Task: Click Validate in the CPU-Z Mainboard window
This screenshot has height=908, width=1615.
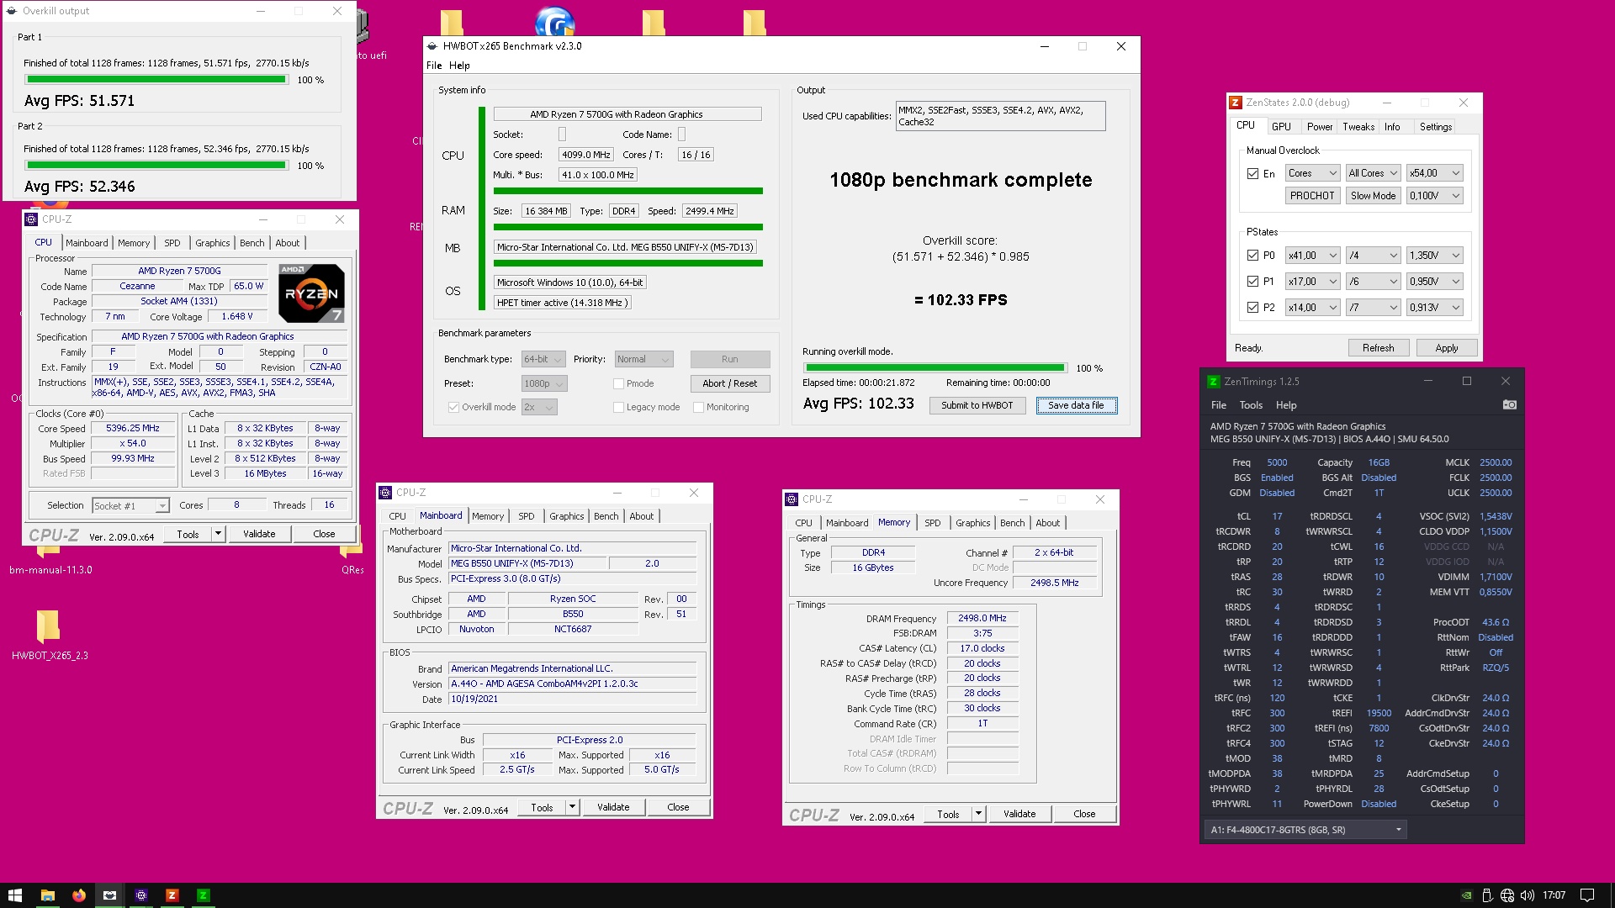Action: pyautogui.click(x=613, y=807)
